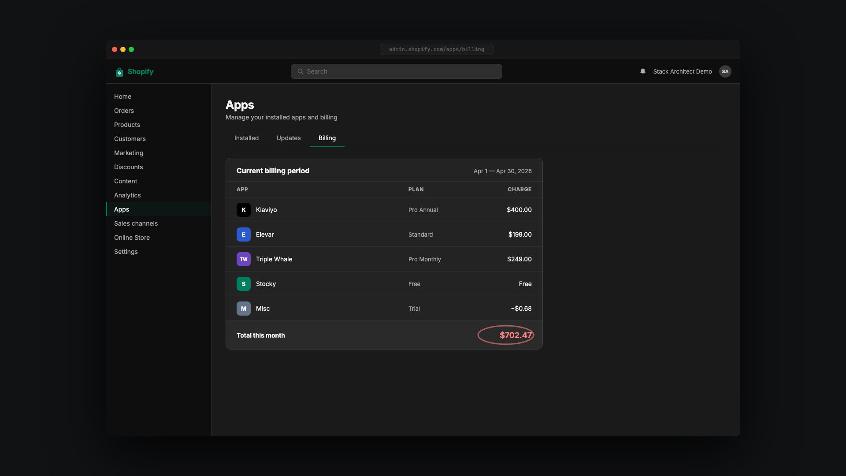Maximize the window with the green button
Screen dimensions: 846x476
coord(131,49)
